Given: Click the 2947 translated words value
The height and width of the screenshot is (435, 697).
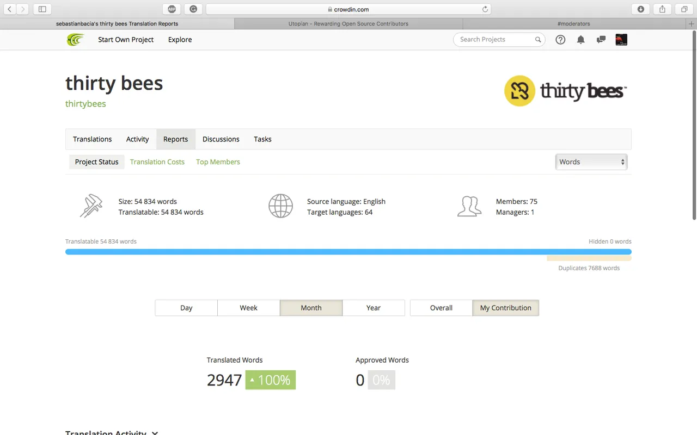Looking at the screenshot, I should click(224, 380).
